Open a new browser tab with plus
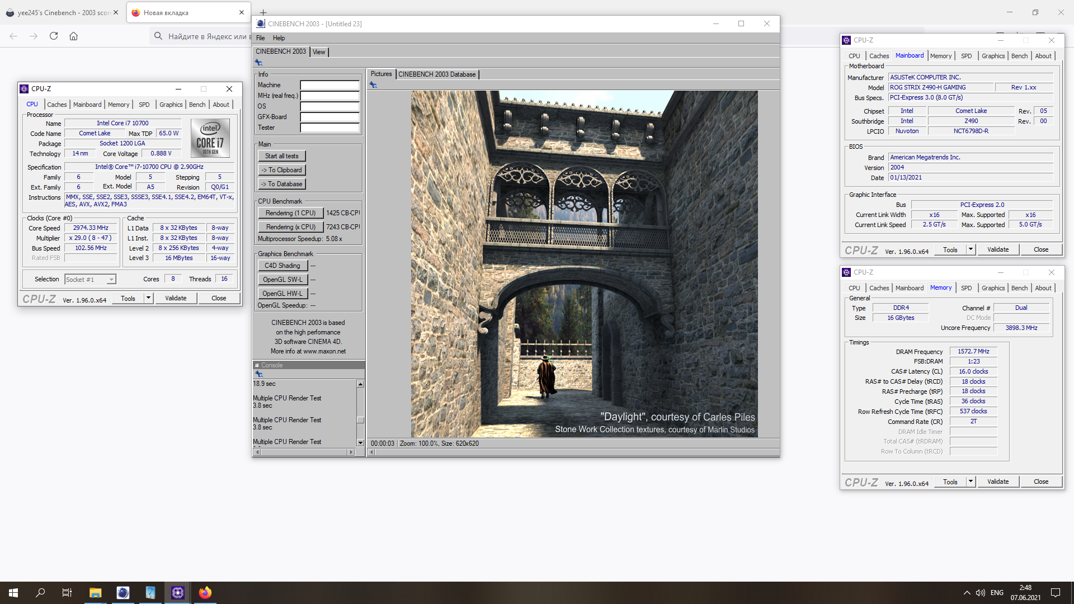The width and height of the screenshot is (1074, 604). pyautogui.click(x=263, y=12)
